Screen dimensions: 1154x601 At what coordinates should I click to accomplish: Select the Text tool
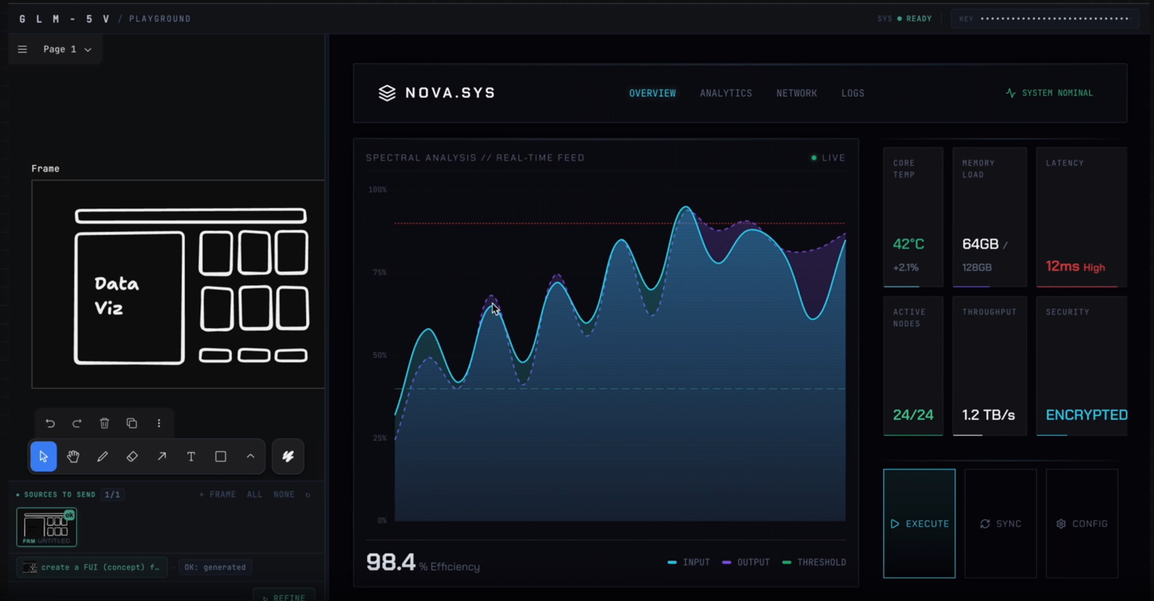click(191, 457)
